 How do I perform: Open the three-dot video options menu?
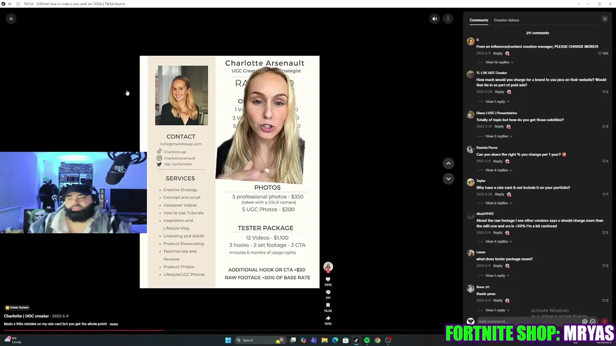(448, 19)
